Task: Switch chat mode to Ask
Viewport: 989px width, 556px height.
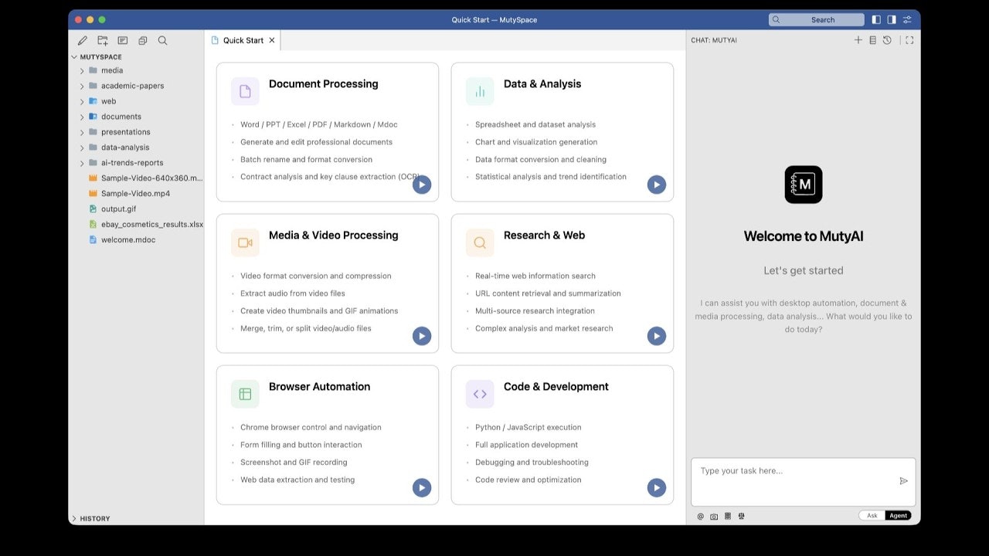Action: [x=872, y=516]
